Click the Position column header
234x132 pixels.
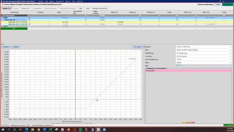coord(41,12)
